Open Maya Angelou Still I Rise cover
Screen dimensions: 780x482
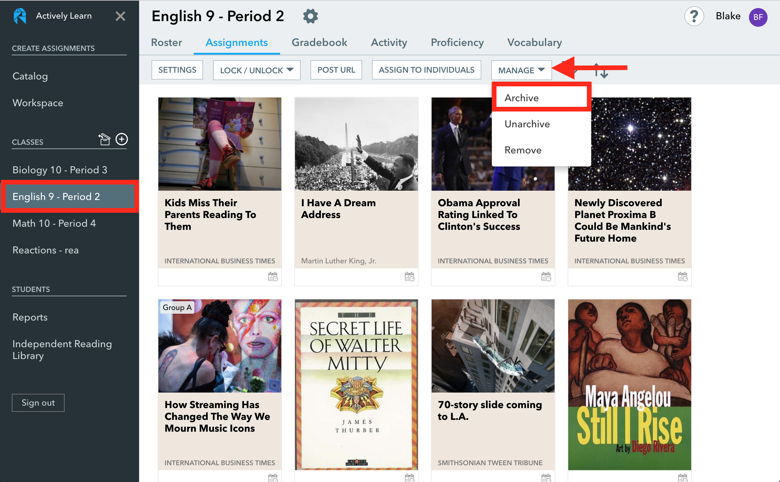(x=630, y=384)
